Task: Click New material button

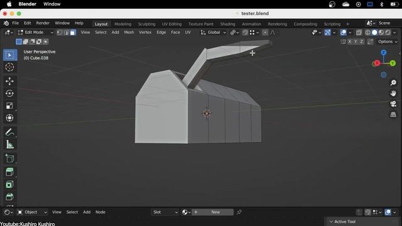Action: coord(213,212)
